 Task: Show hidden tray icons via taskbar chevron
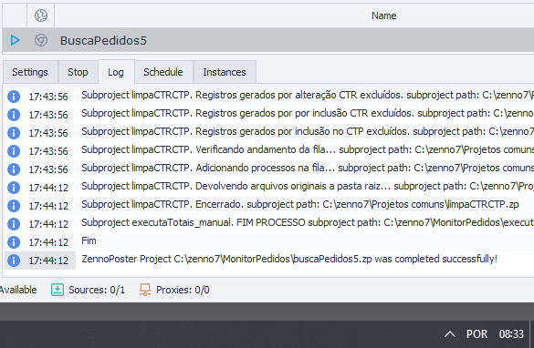tap(449, 334)
